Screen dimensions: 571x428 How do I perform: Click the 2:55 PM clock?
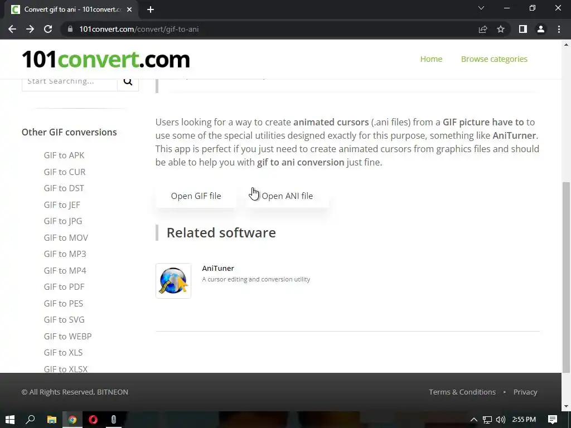[524, 420]
